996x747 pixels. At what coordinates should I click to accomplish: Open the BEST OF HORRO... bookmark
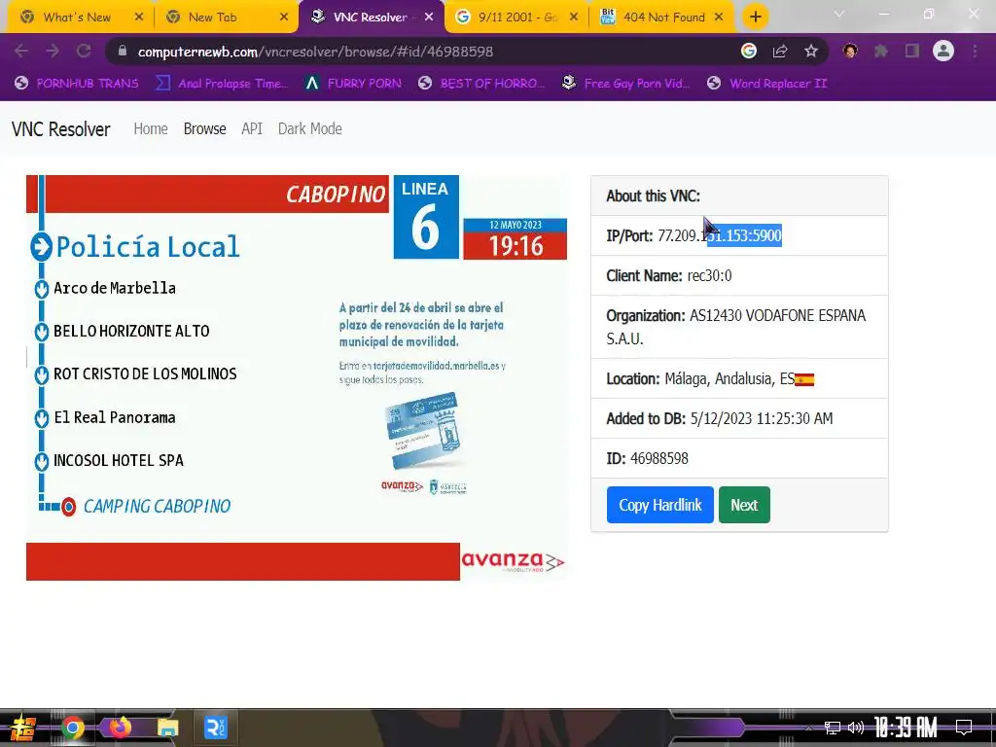(481, 84)
